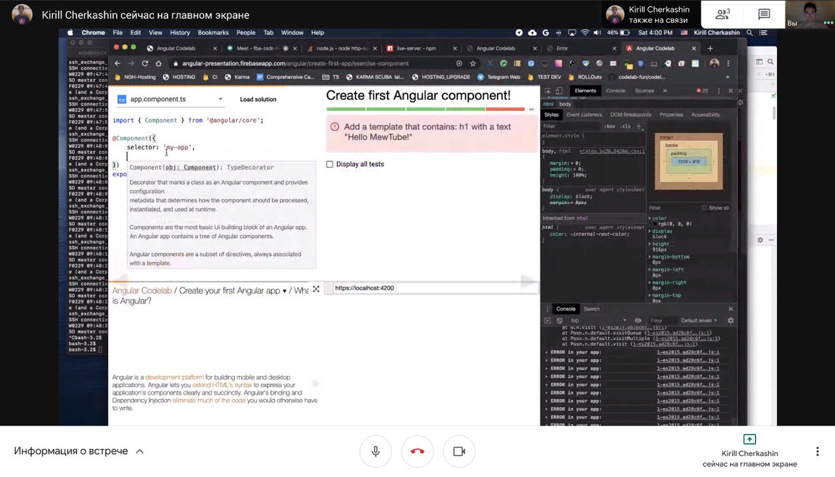Activate DevTools inspect element picker

tap(548, 91)
